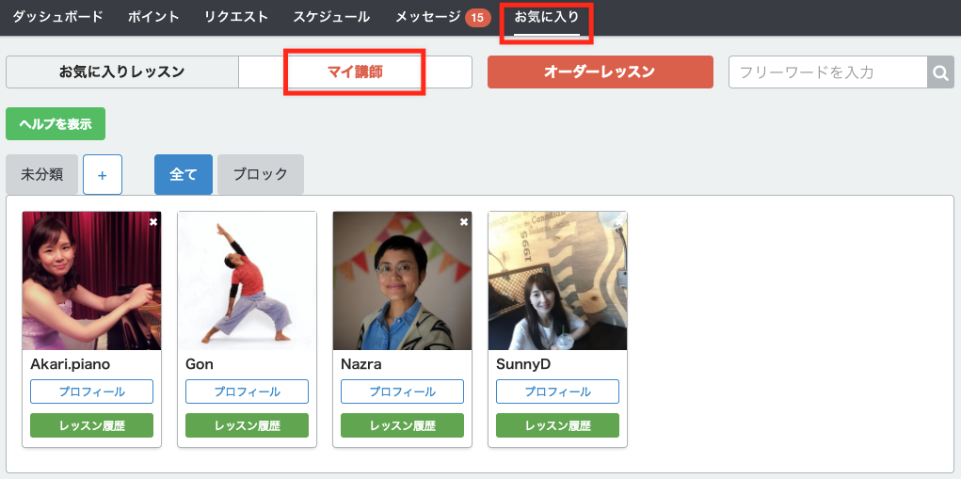Select the お気に入り navigation item
The width and height of the screenshot is (961, 479).
click(547, 17)
